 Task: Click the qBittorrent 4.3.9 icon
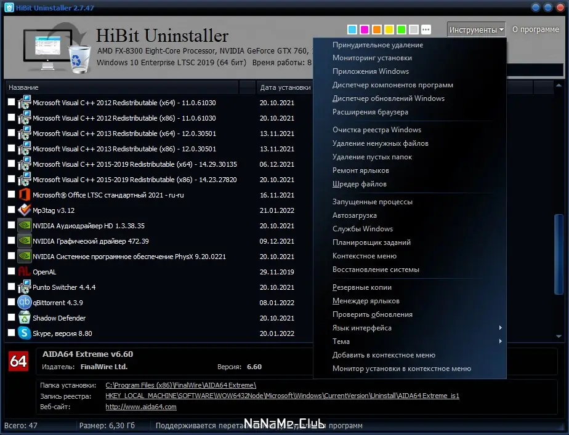24,302
